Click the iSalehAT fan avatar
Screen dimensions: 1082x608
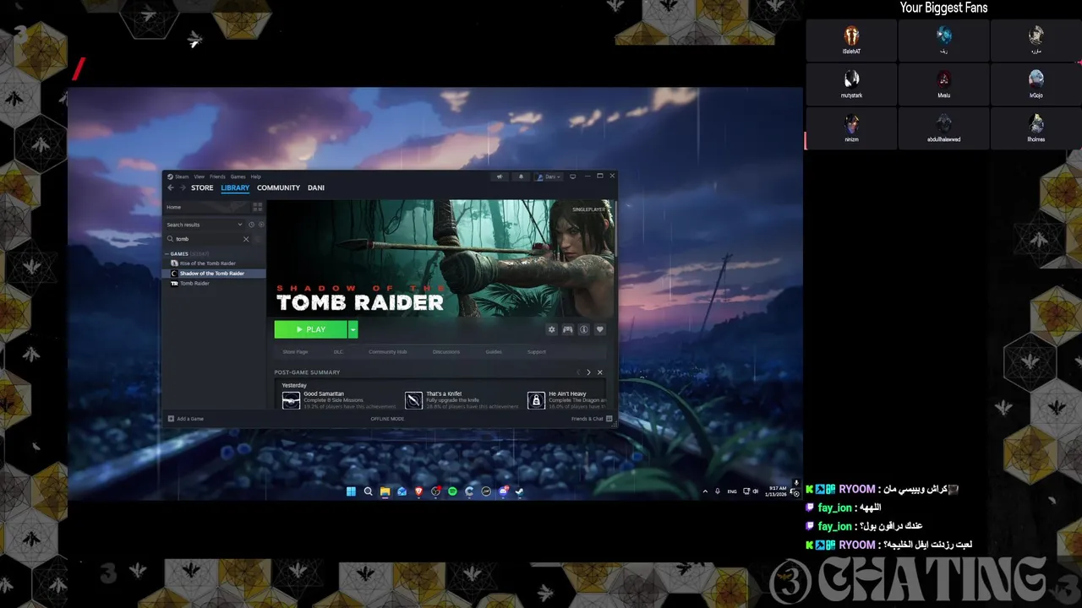point(851,36)
